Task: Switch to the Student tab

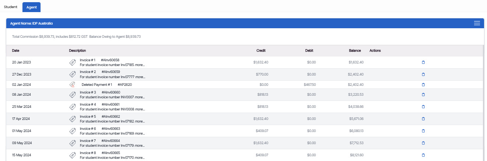Action: [11, 7]
